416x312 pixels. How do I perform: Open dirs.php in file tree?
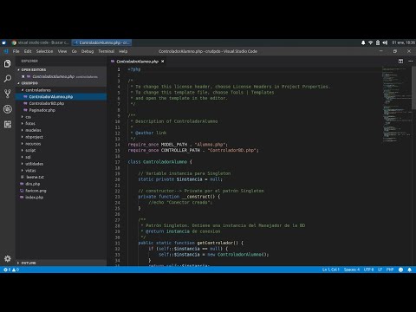coord(62,184)
